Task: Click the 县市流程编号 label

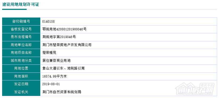Action: pyautogui.click(x=21, y=37)
